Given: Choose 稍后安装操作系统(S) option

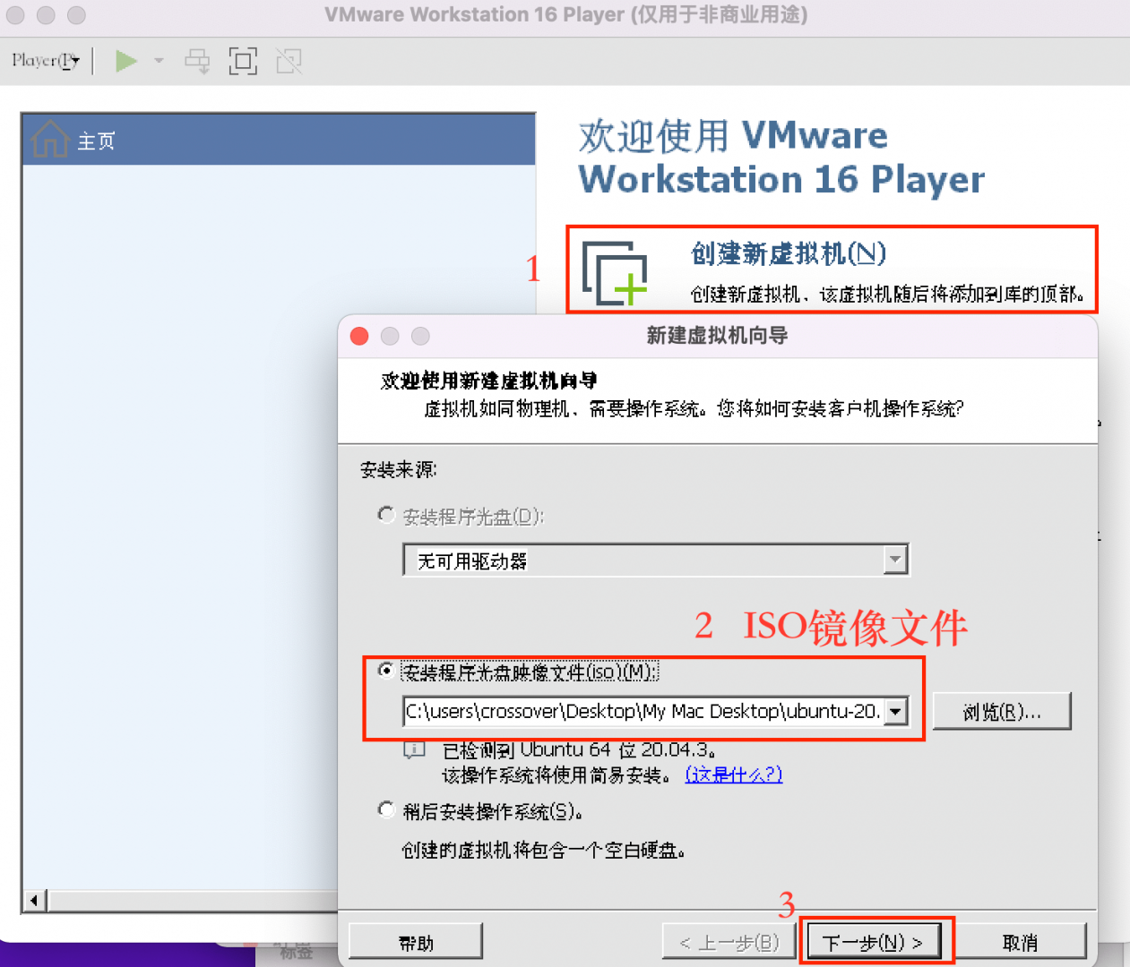Looking at the screenshot, I should pos(386,809).
